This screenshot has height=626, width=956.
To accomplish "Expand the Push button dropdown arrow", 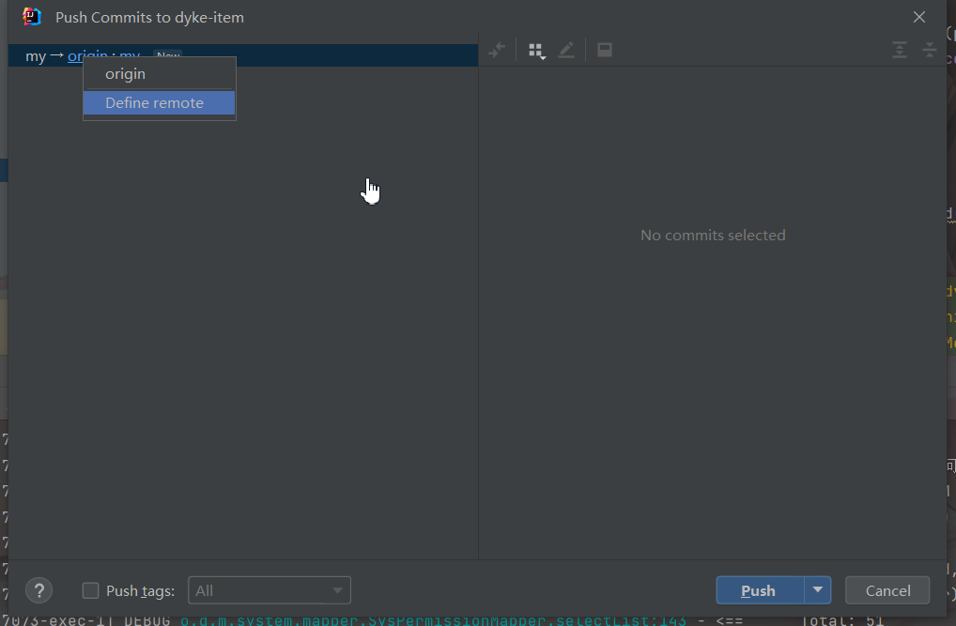I will pyautogui.click(x=818, y=590).
